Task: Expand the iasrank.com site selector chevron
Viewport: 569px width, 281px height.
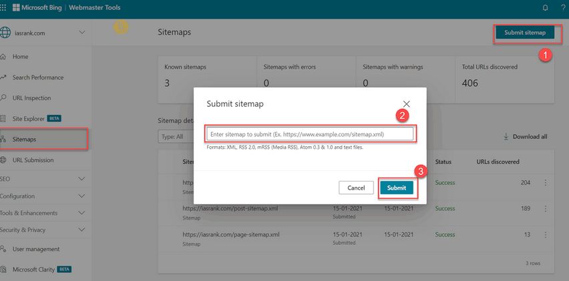Action: coord(82,33)
